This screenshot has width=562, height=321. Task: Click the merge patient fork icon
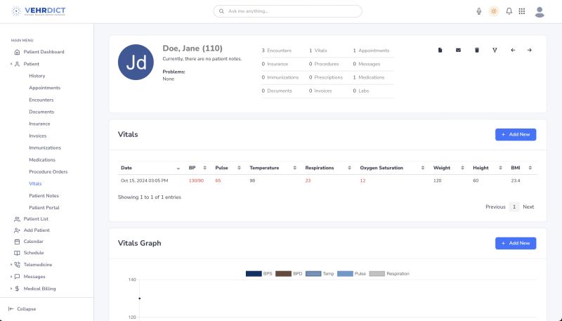point(495,50)
